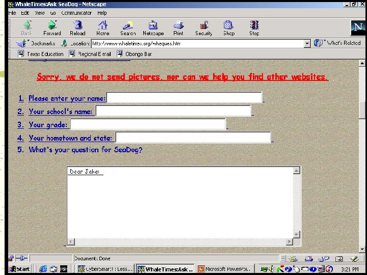Click the 'Please enter your name:' link
The height and width of the screenshot is (275, 367).
(x=67, y=98)
